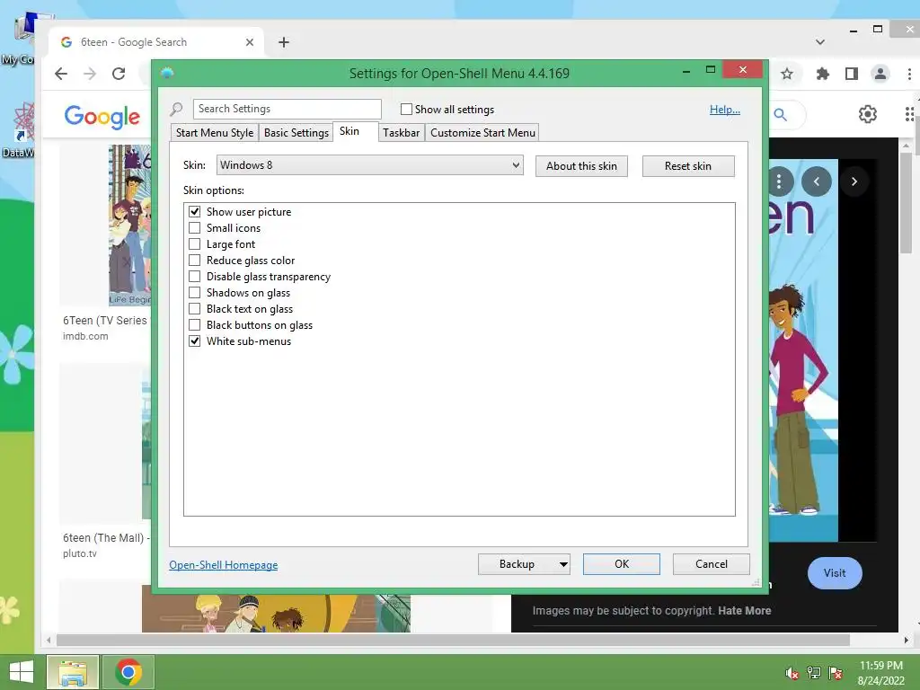920x690 pixels.
Task: Click the Google logo
Action: pyautogui.click(x=102, y=116)
